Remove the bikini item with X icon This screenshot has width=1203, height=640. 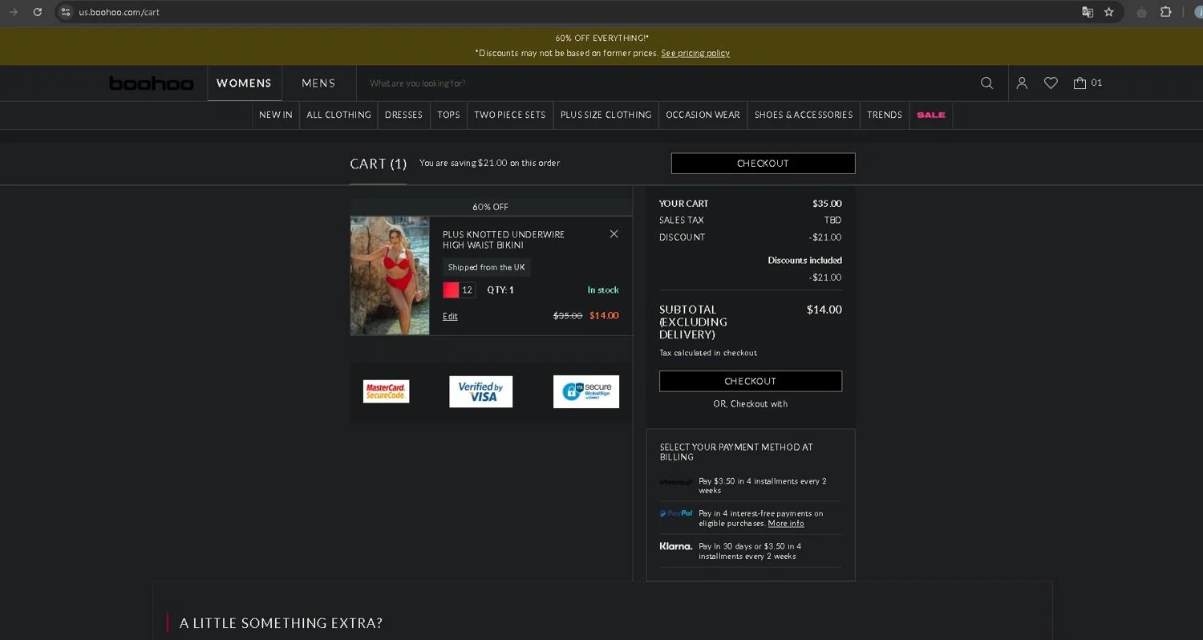click(614, 234)
